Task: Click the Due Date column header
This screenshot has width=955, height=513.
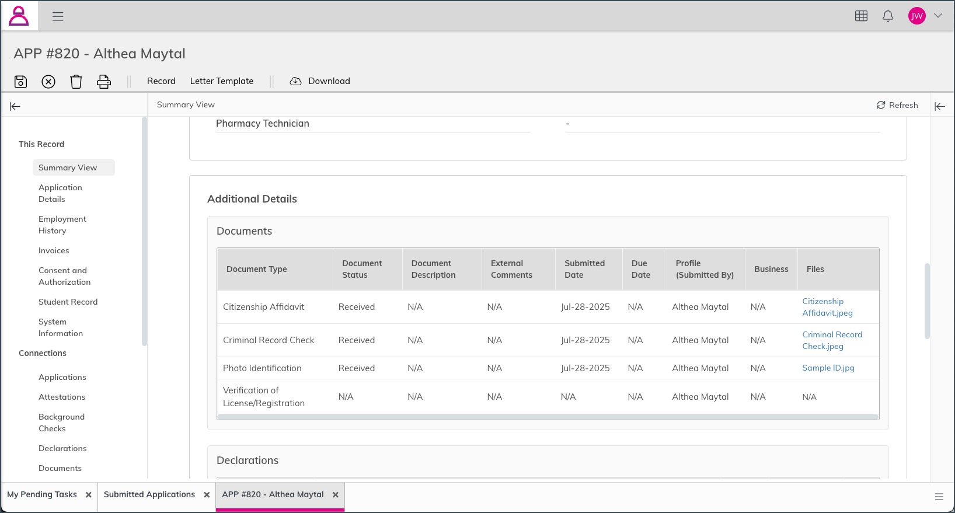Action: [644, 269]
